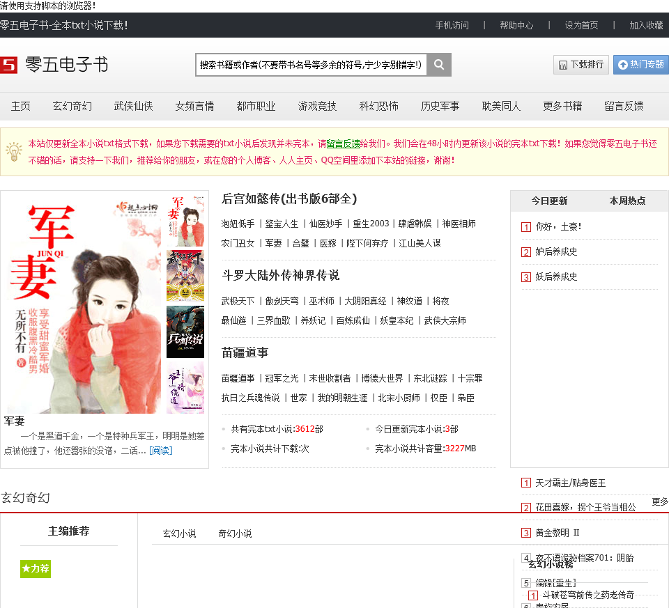The image size is (669, 608).
Task: Click 抗日之兵魂传说 book link
Action: [x=250, y=398]
